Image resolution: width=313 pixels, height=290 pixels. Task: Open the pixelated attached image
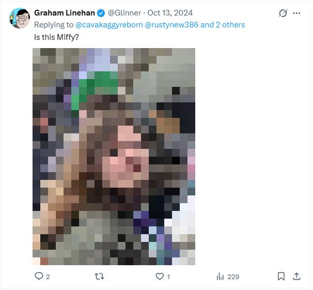[x=114, y=157]
